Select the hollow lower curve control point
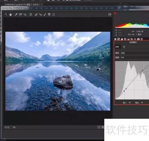This screenshot has width=149, height=141. click(x=126, y=89)
